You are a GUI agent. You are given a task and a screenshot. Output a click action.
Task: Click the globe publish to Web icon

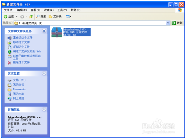(10, 52)
